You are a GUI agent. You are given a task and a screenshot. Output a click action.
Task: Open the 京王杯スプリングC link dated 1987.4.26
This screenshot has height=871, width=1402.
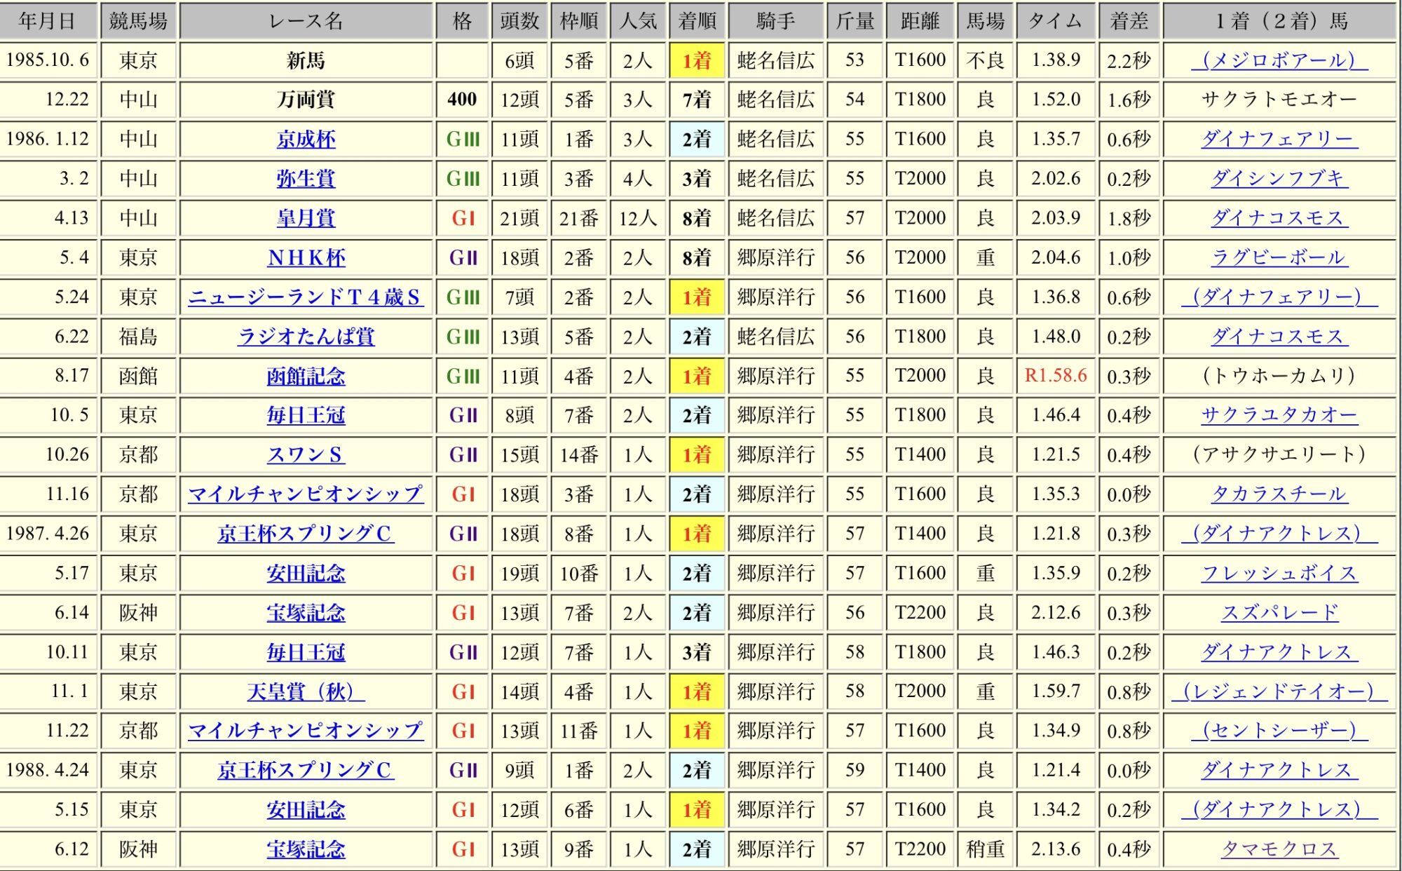point(306,534)
